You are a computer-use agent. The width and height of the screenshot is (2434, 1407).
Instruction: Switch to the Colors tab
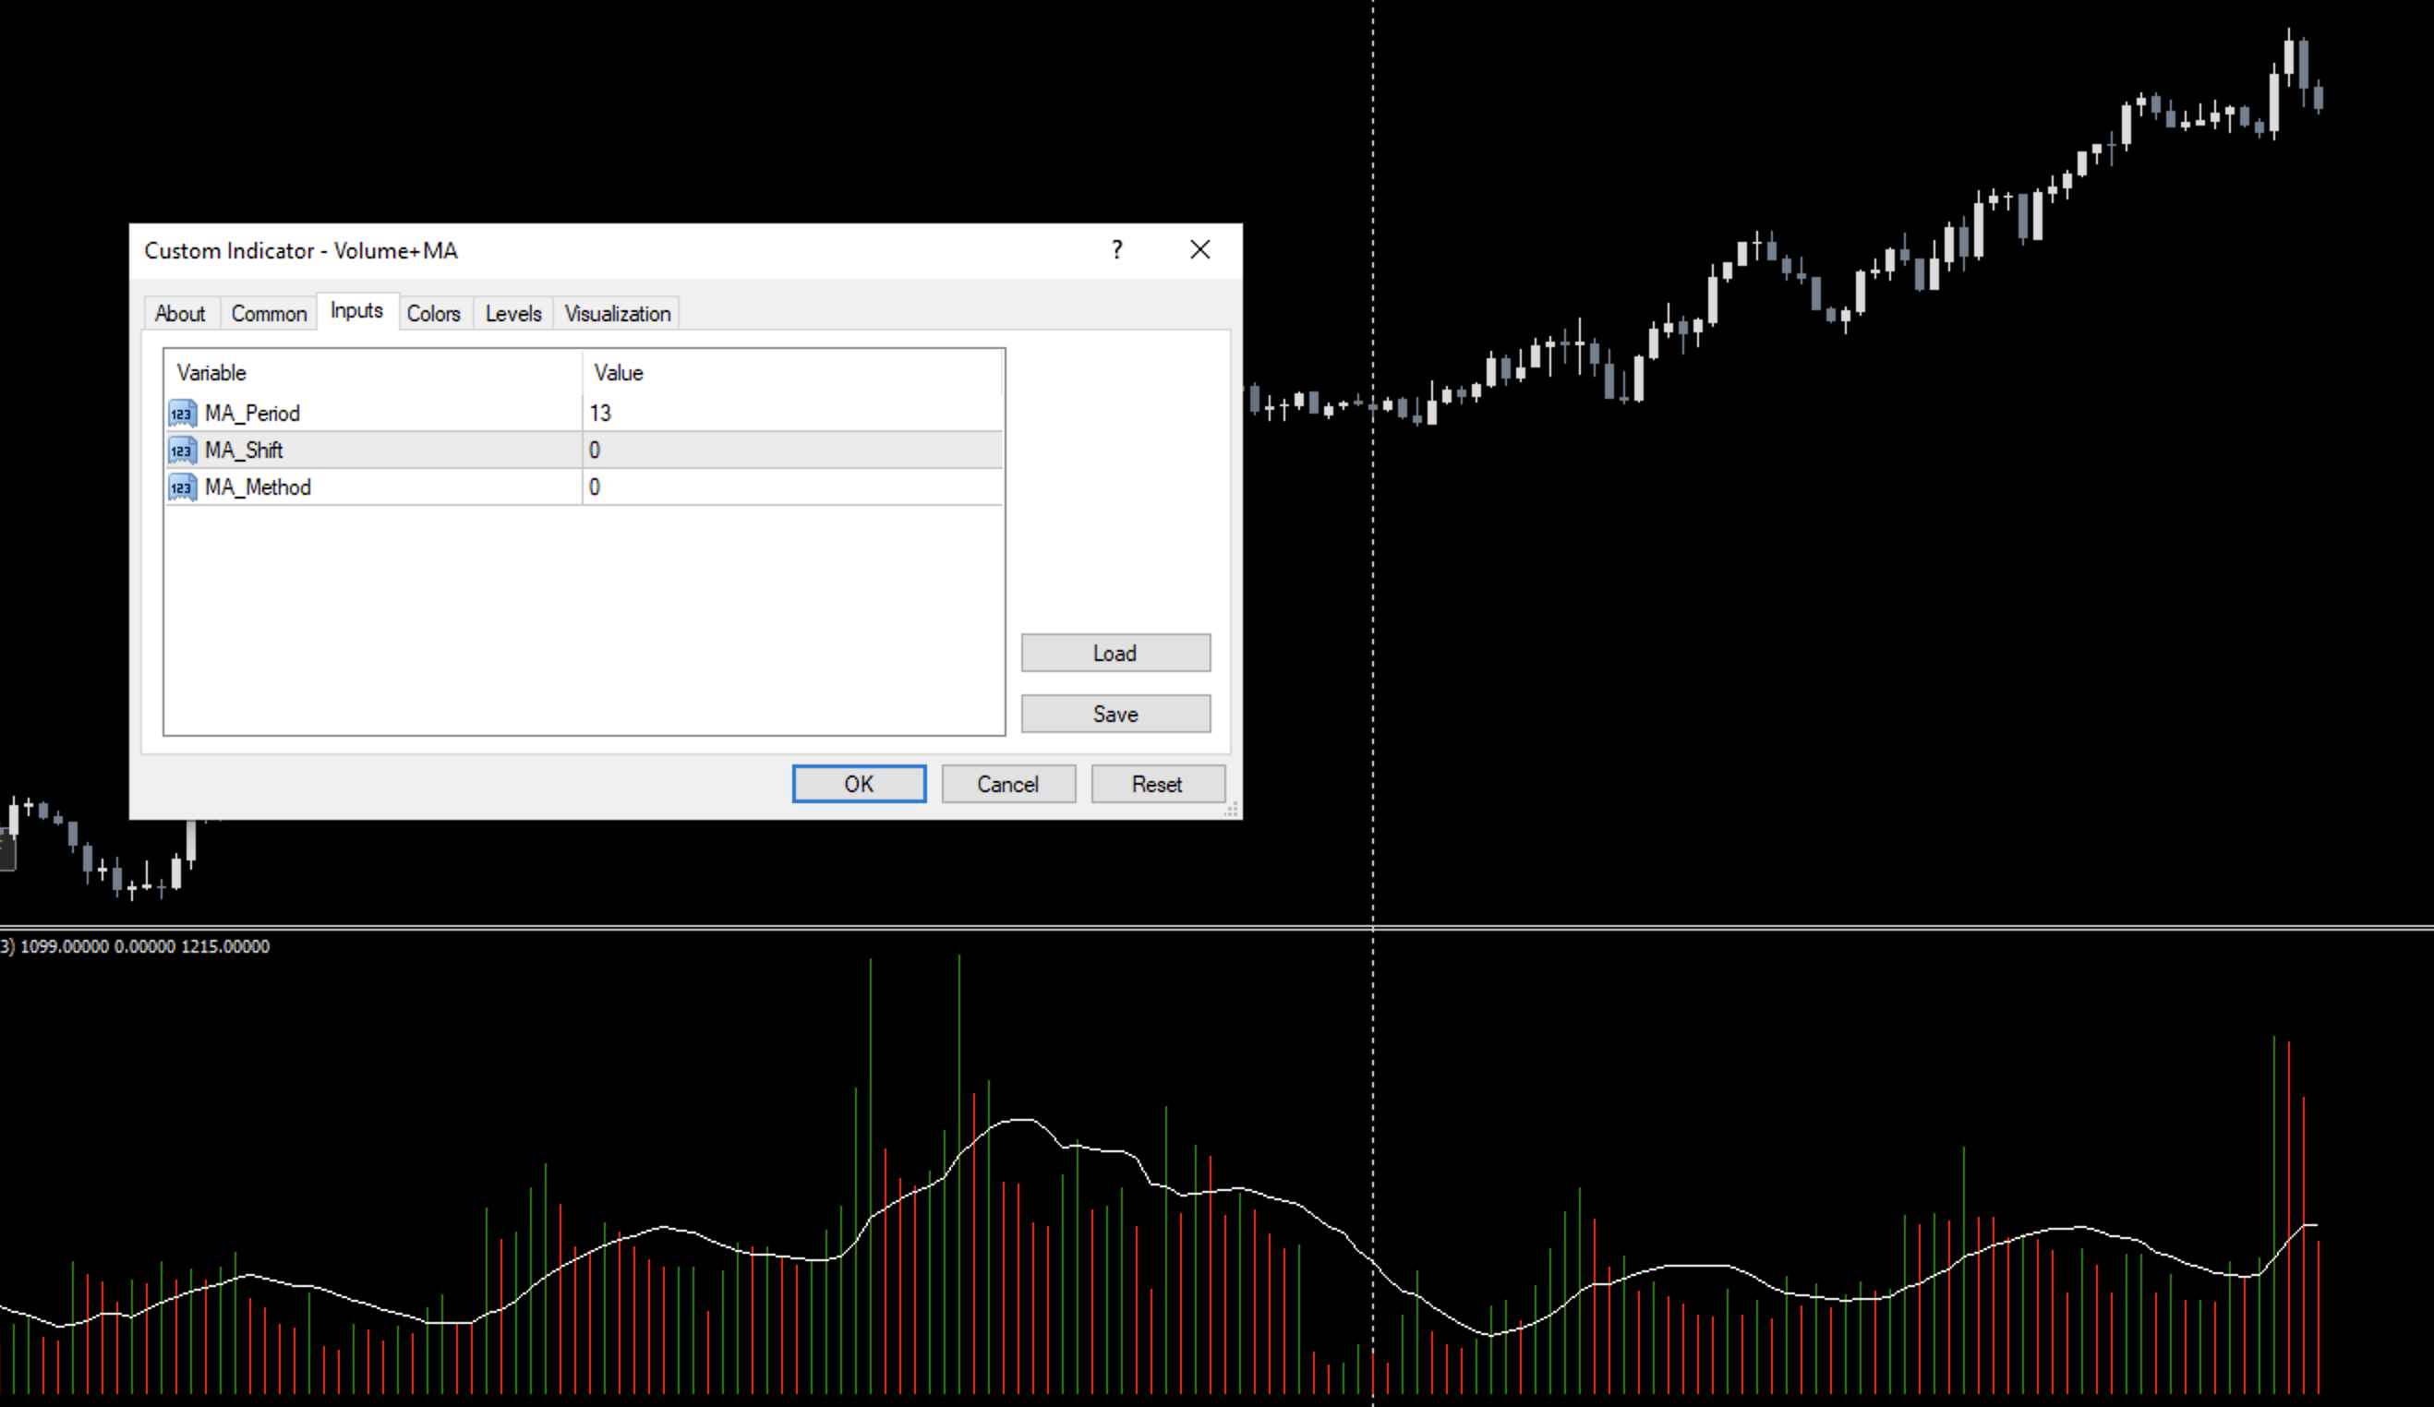point(433,314)
